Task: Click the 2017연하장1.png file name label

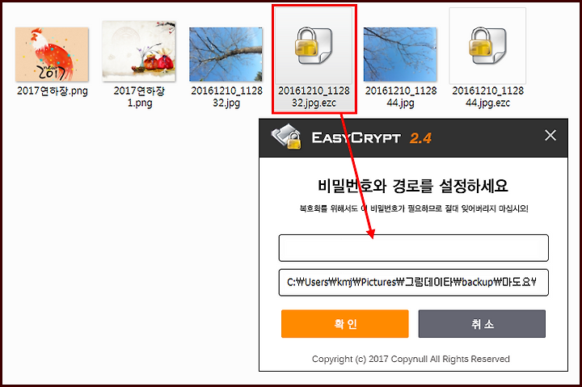Action: 139,96
